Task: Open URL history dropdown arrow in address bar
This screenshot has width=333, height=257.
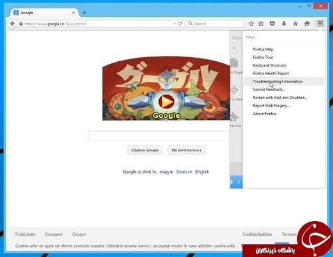Action: tap(174, 24)
